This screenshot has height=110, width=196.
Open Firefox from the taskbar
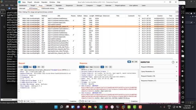(84, 107)
